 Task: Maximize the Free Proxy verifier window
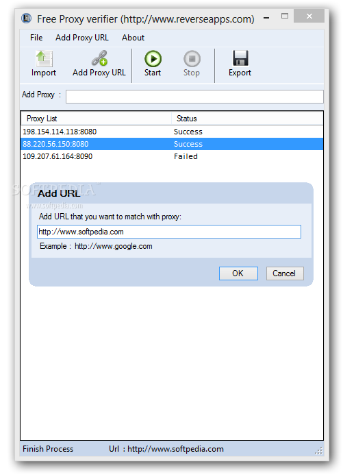click(x=285, y=16)
